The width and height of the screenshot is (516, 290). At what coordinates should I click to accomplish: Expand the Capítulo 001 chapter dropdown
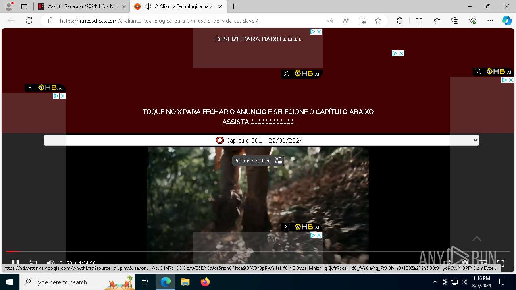[x=261, y=140]
